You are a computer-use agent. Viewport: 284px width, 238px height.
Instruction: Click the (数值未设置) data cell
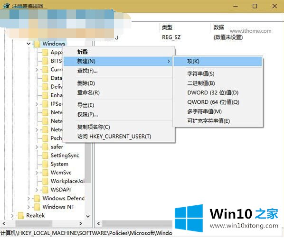pyautogui.click(x=228, y=37)
